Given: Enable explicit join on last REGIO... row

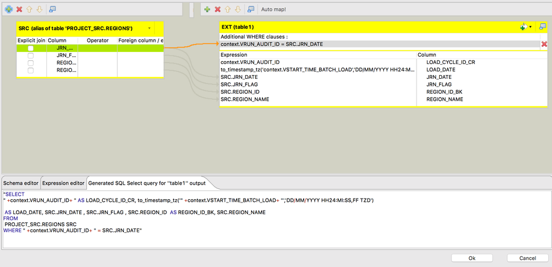Looking at the screenshot, I should click(31, 70).
